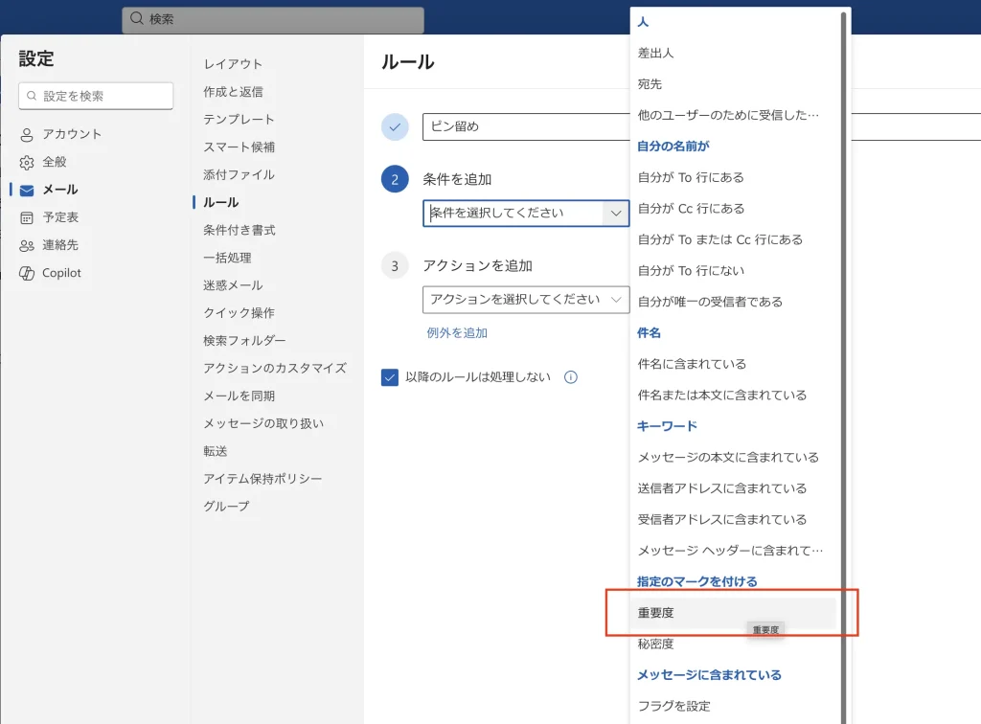Select the Mail envelope icon

point(27,190)
